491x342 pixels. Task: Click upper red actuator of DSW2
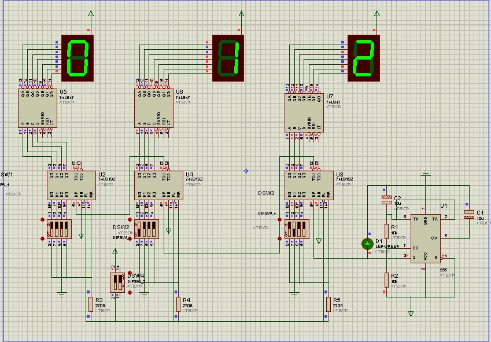point(130,220)
